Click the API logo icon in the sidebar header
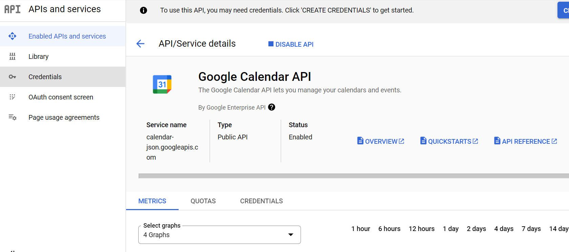 [x=13, y=9]
